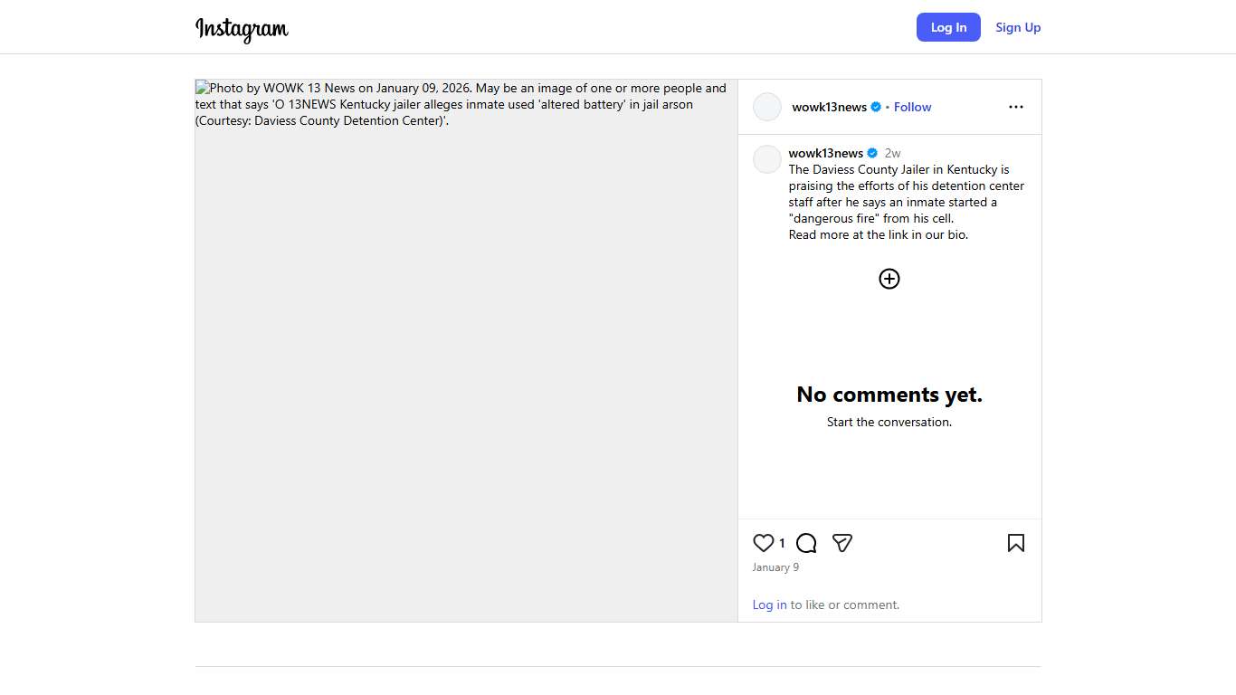Save the post with the bookmark icon
The image size is (1236, 695).
1016,543
